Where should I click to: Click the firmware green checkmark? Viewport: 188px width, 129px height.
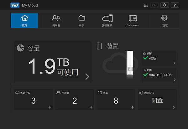[146, 75]
